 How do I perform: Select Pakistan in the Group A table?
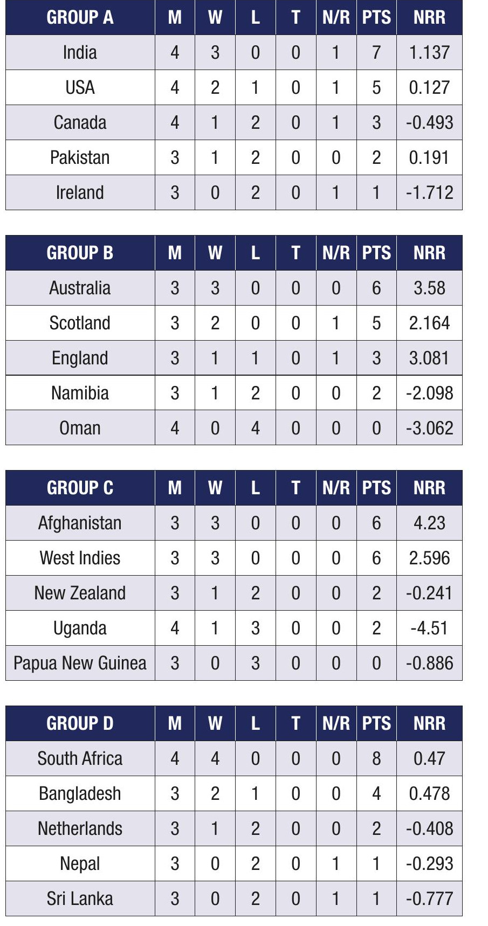[80, 157]
